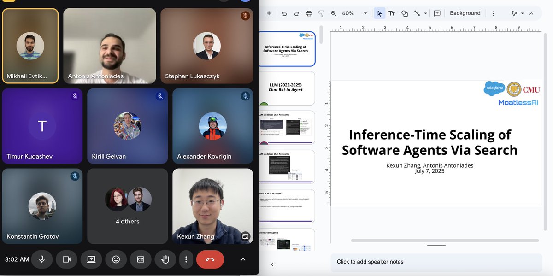Expand the line type dropdown arrow
553x276 pixels.
tap(425, 13)
